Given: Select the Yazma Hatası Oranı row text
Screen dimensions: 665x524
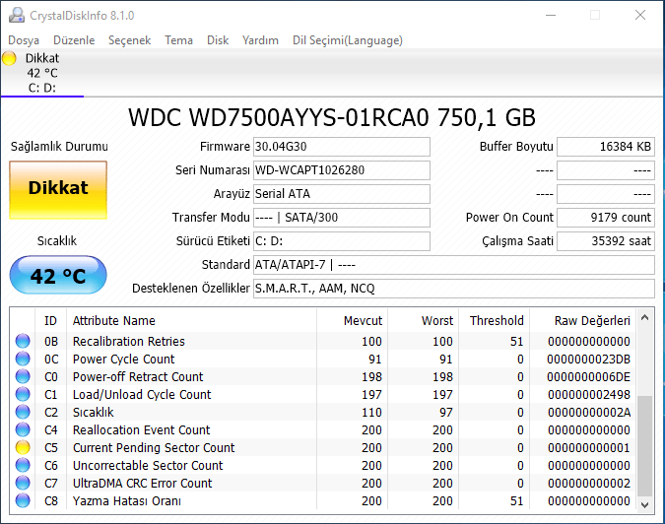Looking at the screenshot, I should point(127,501).
